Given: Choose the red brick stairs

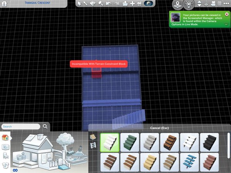Looking at the screenshot, I should click(x=209, y=162).
